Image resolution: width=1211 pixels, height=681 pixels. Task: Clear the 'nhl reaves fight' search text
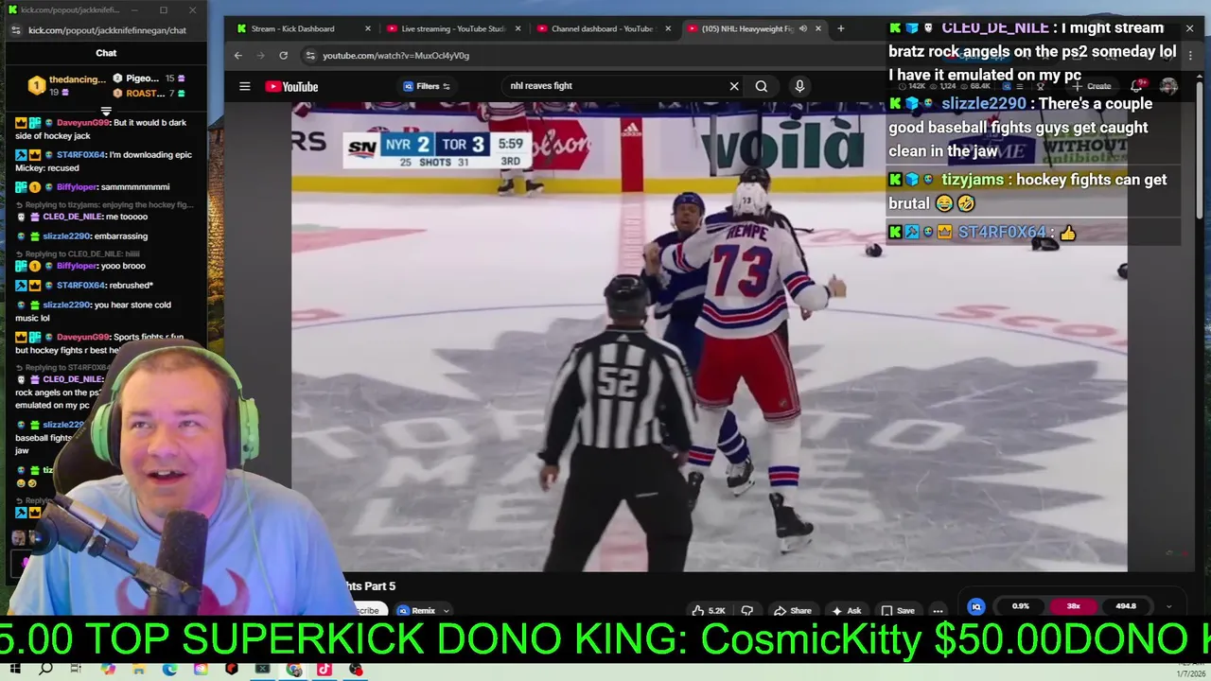[x=734, y=86]
